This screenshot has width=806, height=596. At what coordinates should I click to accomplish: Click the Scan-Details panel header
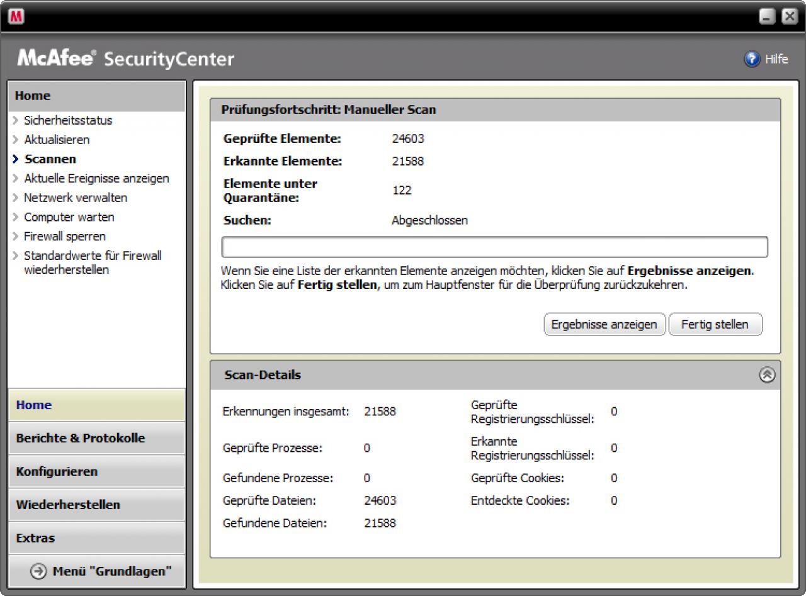click(x=495, y=375)
